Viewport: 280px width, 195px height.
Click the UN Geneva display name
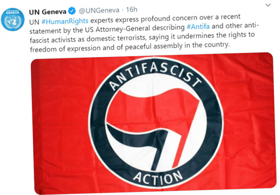coord(48,12)
